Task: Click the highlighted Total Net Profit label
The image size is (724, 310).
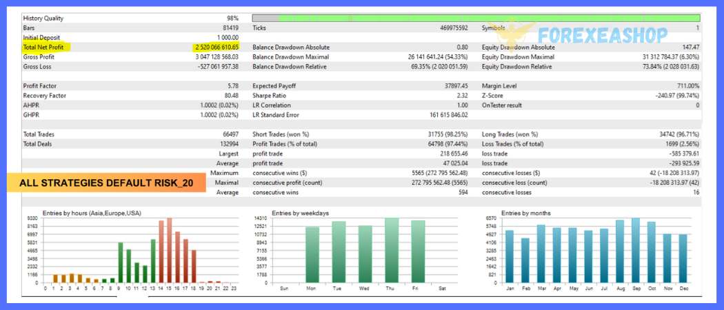Action: (43, 48)
